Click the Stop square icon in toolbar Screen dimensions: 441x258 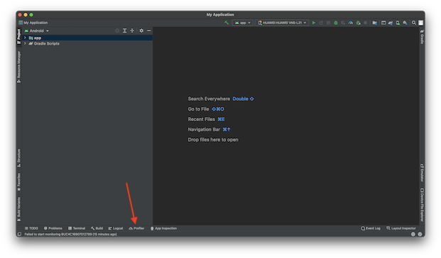point(365,23)
